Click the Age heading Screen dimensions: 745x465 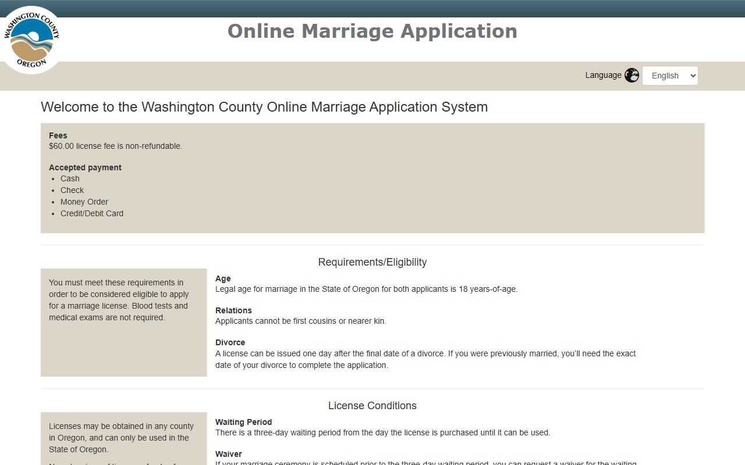(223, 278)
